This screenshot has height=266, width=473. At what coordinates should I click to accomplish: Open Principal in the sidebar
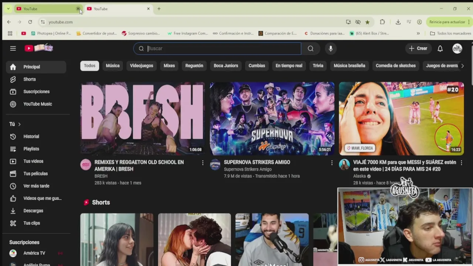[x=36, y=67]
